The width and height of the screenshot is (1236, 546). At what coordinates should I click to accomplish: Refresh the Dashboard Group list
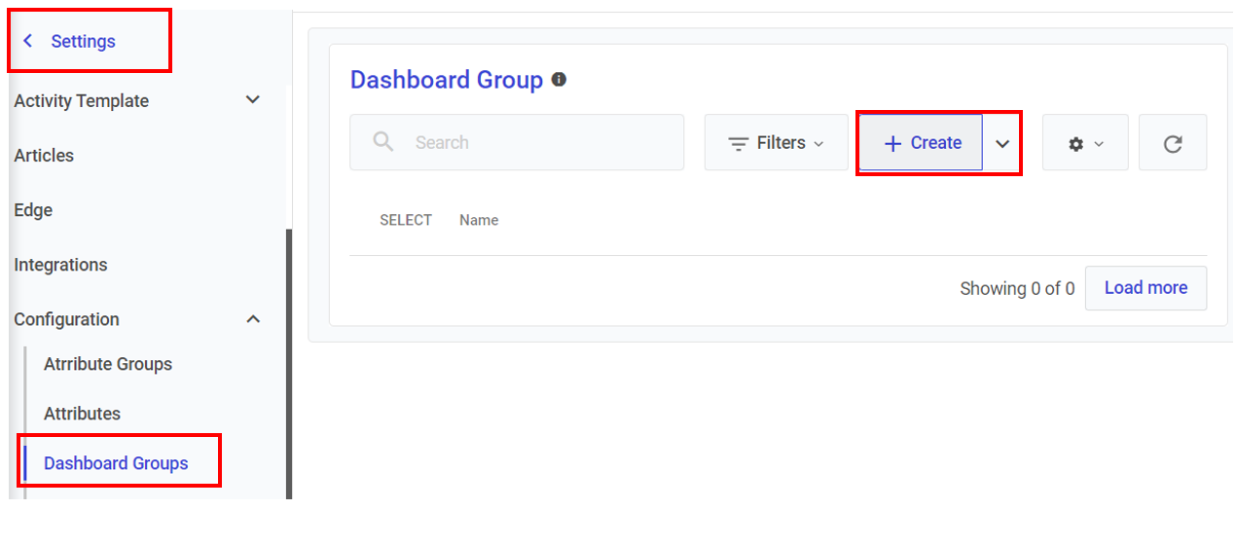coord(1172,143)
